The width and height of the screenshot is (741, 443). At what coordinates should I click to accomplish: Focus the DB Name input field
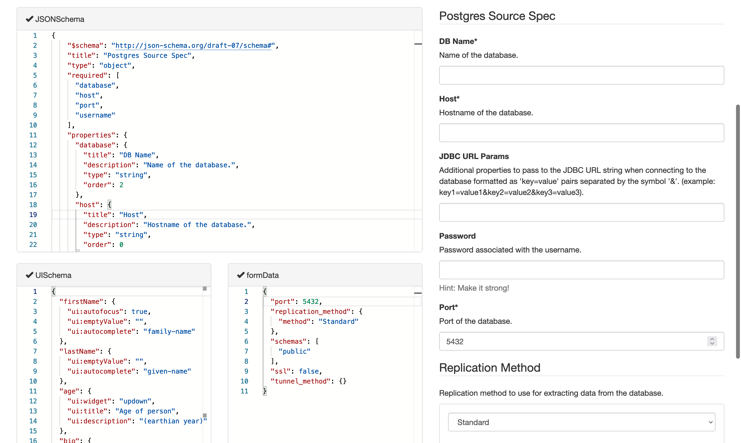[x=581, y=75]
